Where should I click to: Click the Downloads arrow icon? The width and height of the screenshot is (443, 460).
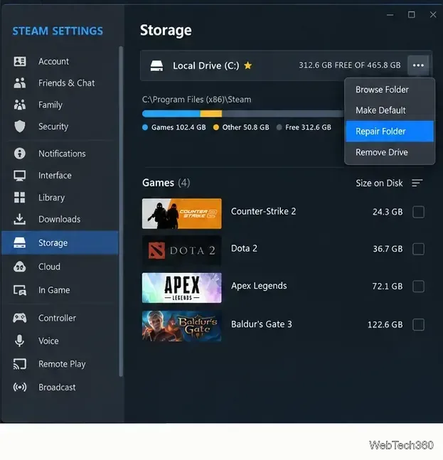(20, 219)
